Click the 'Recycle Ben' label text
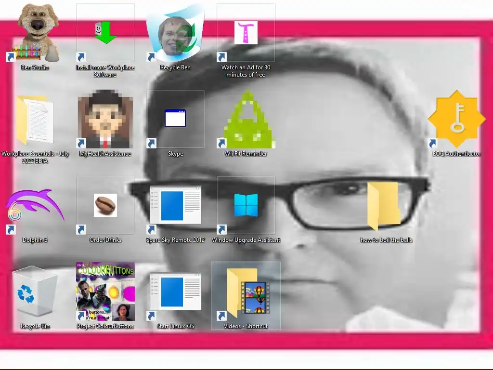This screenshot has height=370, width=493. pyautogui.click(x=175, y=67)
